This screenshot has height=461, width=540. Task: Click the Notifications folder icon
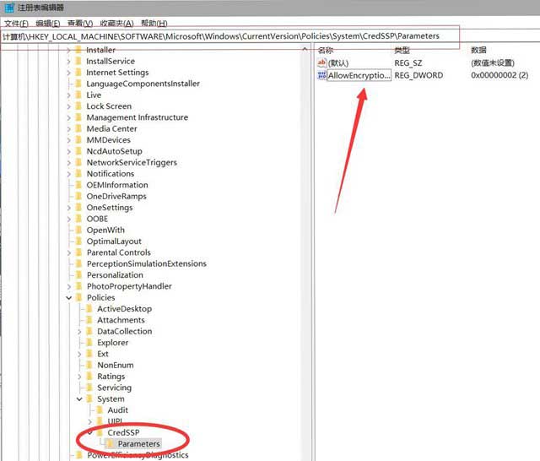point(78,174)
